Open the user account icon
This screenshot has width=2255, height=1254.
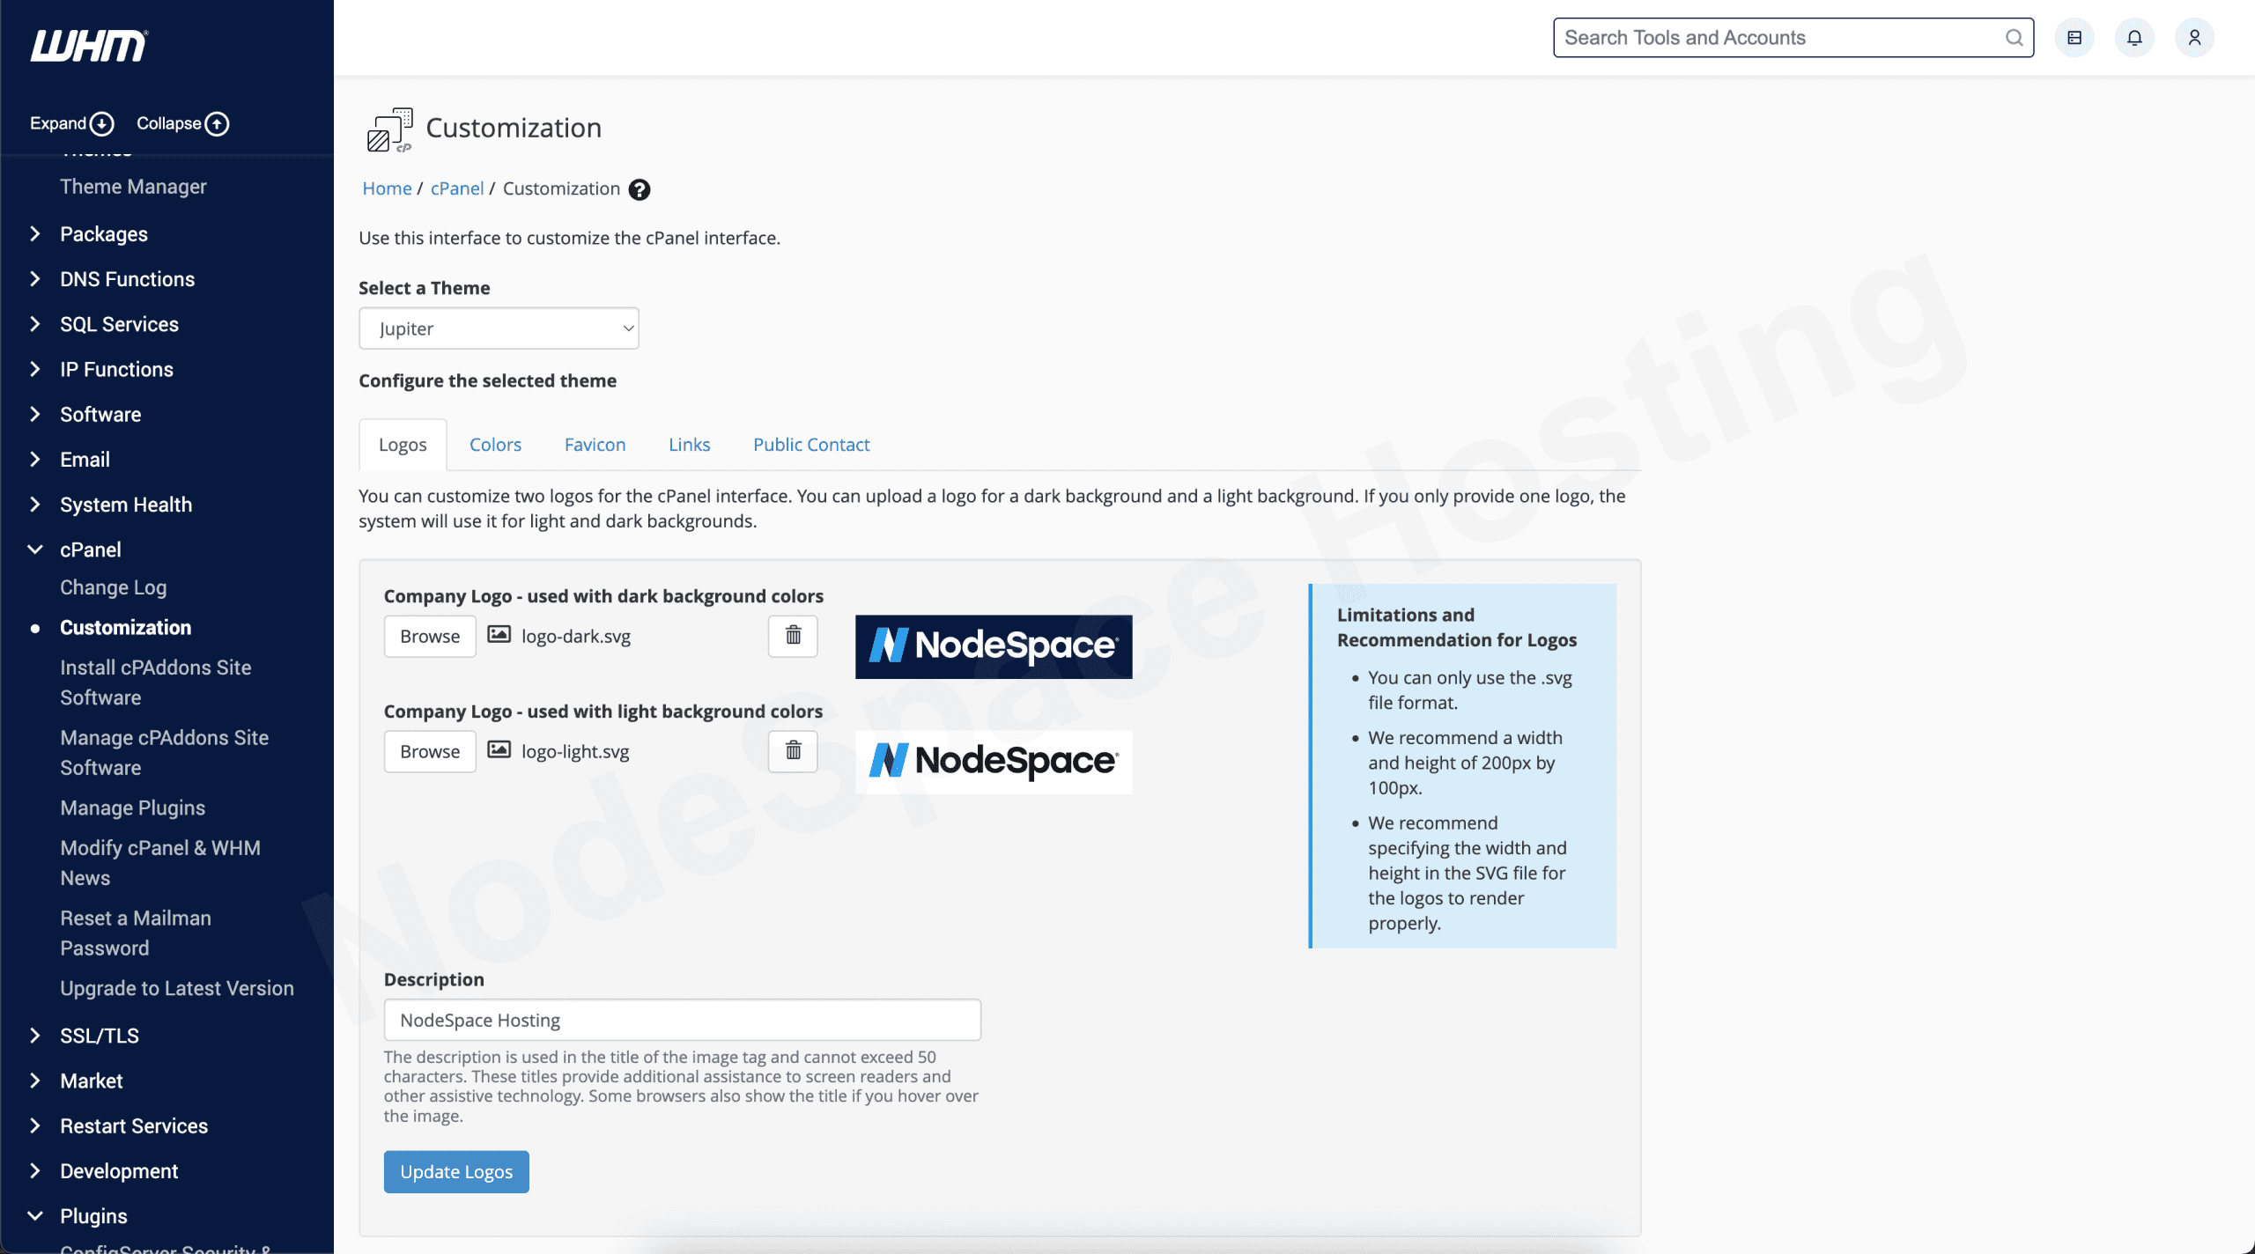2194,38
